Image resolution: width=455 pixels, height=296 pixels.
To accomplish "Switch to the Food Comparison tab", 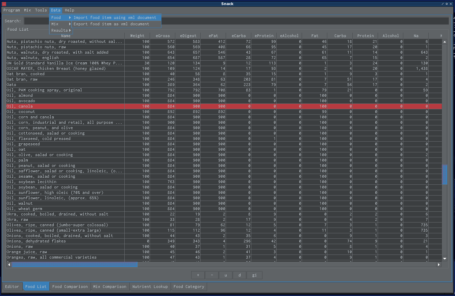I will [x=70, y=287].
